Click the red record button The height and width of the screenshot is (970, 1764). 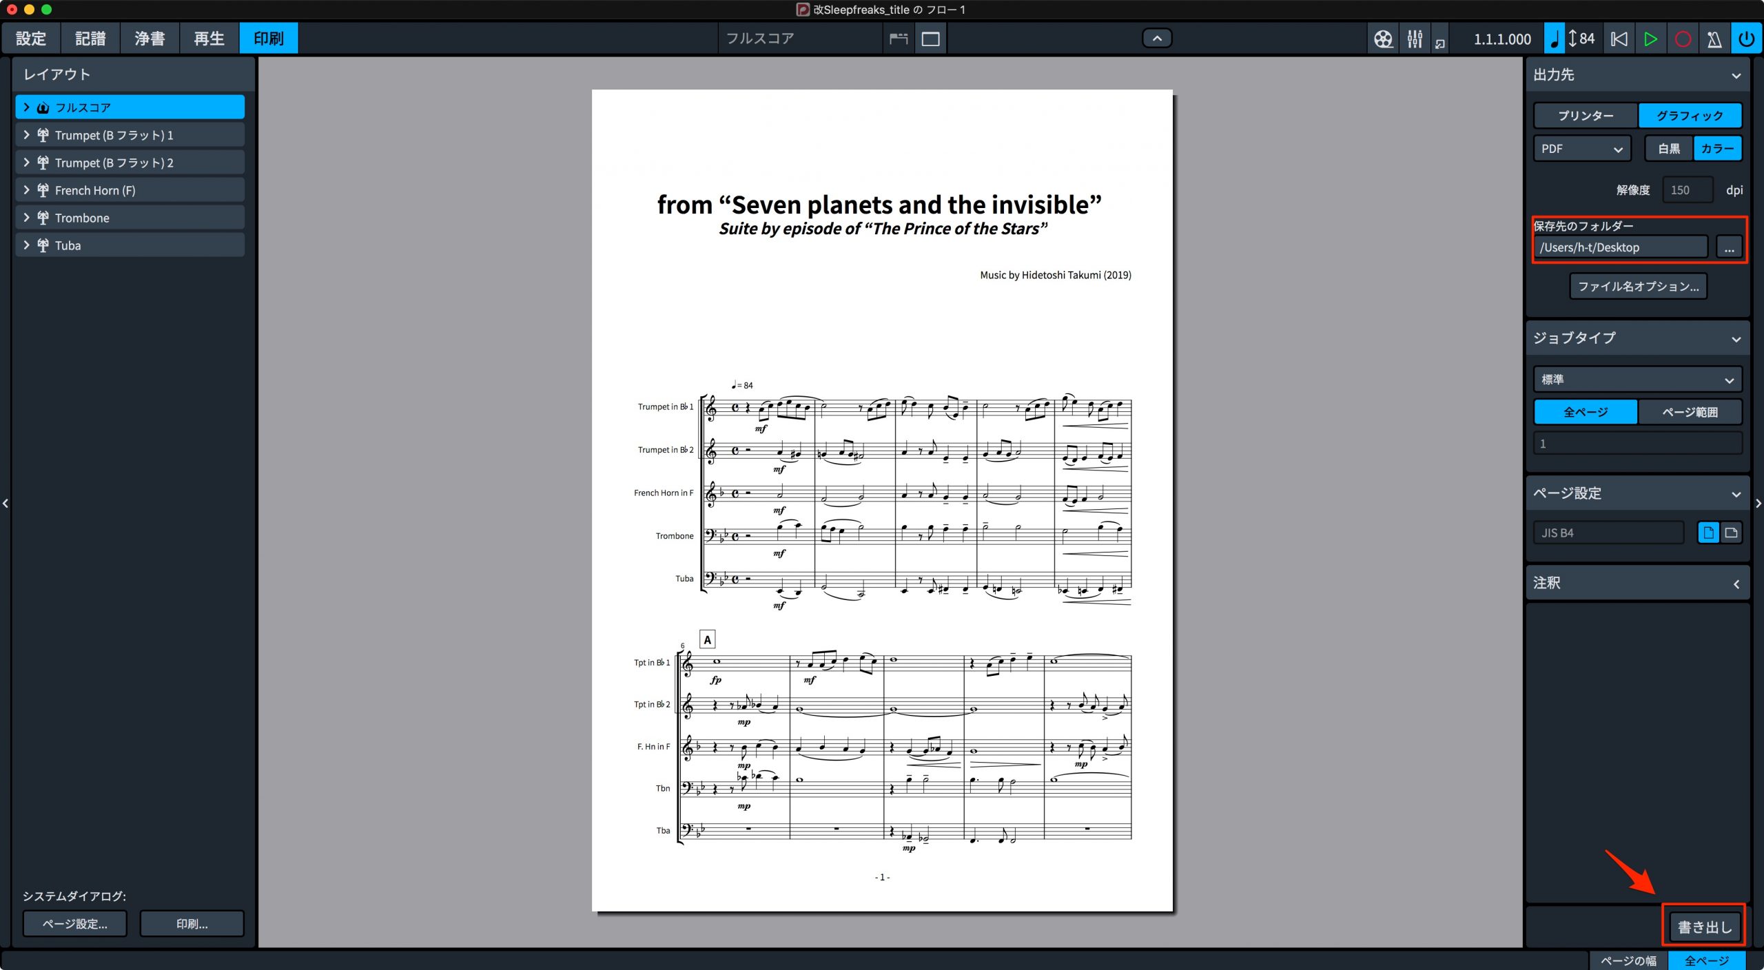click(1683, 39)
